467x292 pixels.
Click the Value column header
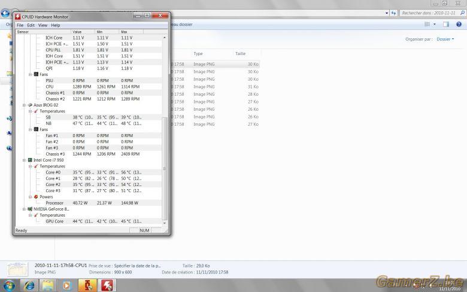[83, 32]
